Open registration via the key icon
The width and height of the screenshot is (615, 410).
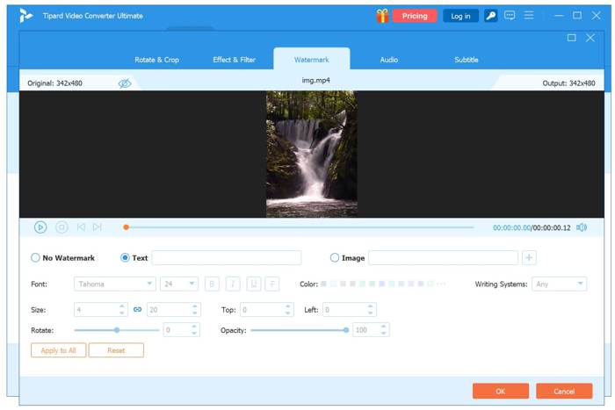490,16
